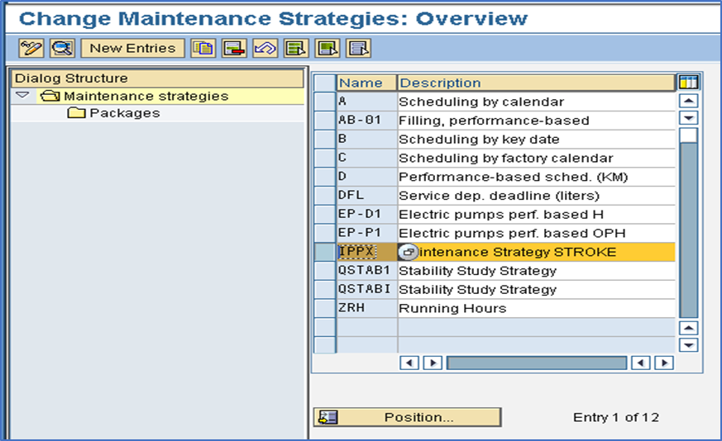Click the Select All icon
Screen dimensions: 722x441
tap(296, 48)
